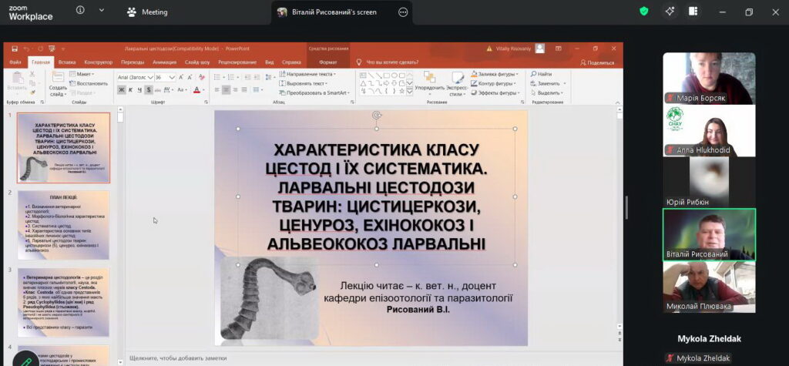789x366 pixels.
Task: Select slide 2 thumbnail in the slide panel
Action: pyautogui.click(x=63, y=225)
